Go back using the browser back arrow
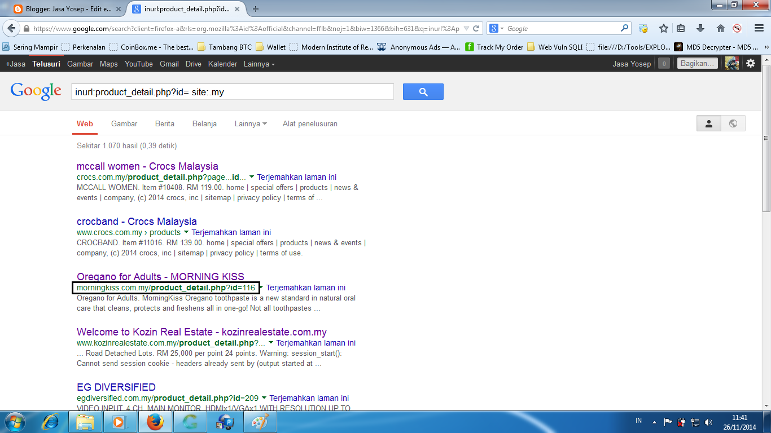The image size is (771, 433). [x=11, y=28]
